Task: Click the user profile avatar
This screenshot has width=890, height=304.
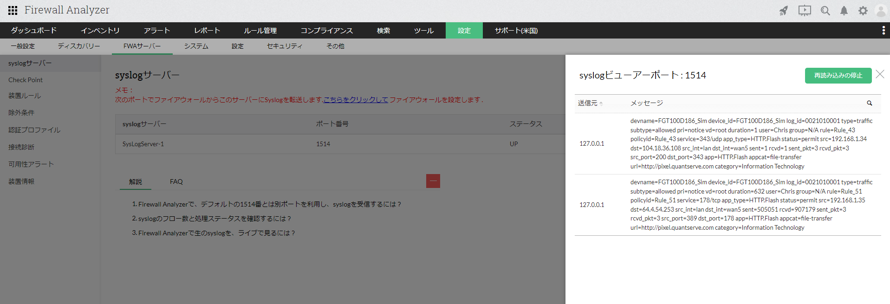Action: click(881, 11)
